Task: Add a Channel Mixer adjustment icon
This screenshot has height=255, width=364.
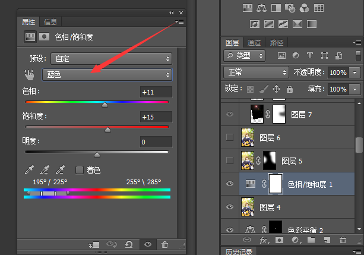Action: [x=305, y=8]
